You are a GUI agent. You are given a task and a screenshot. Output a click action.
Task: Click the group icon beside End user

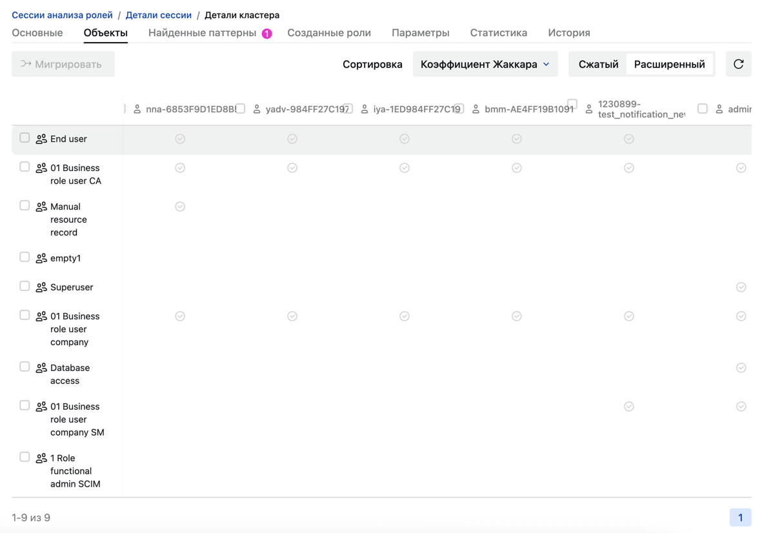pyautogui.click(x=41, y=139)
